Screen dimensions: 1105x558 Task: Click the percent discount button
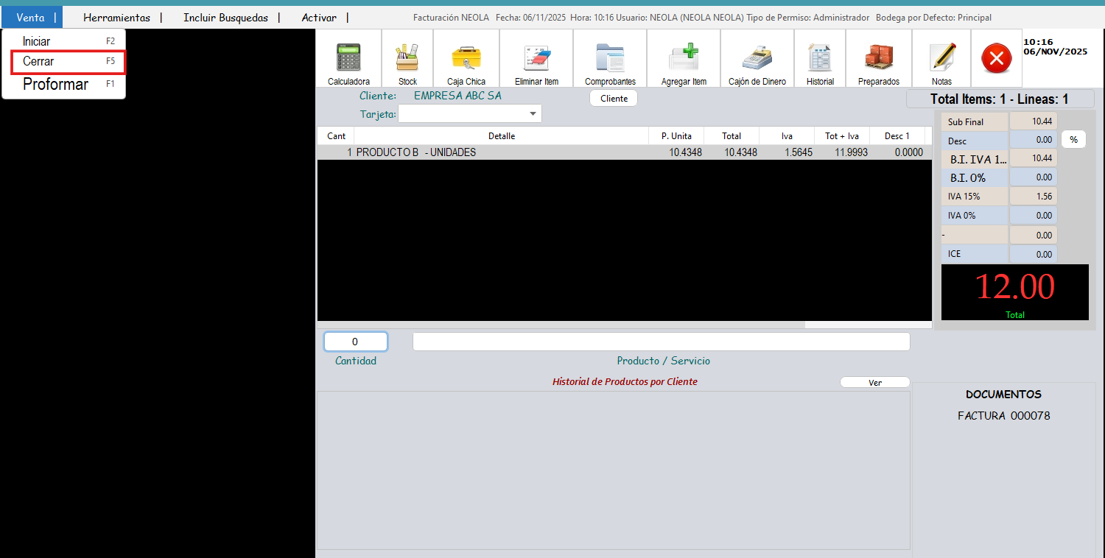coord(1073,140)
